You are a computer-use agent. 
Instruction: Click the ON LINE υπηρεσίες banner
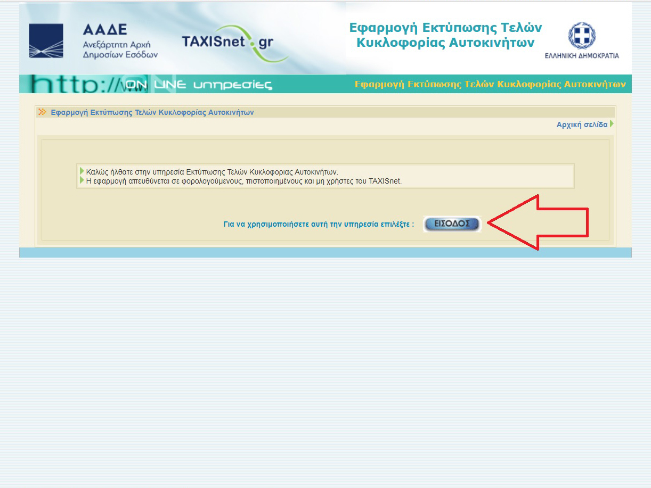[199, 85]
